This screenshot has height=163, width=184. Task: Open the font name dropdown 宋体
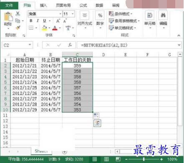tap(60, 14)
